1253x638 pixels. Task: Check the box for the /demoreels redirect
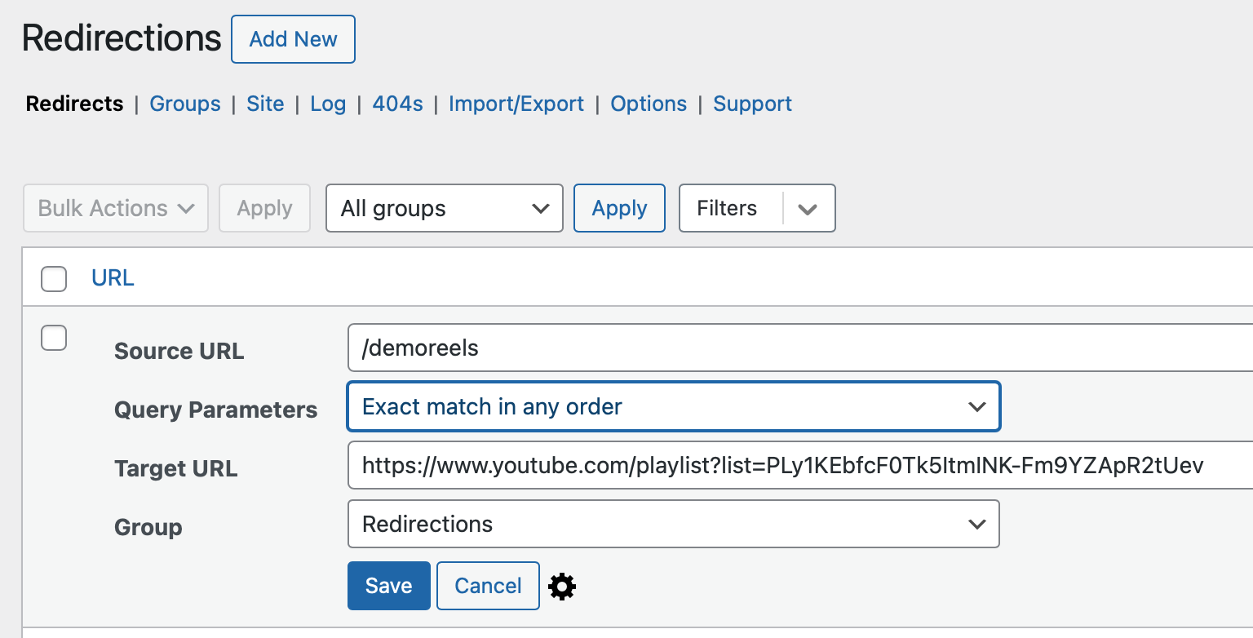point(54,338)
